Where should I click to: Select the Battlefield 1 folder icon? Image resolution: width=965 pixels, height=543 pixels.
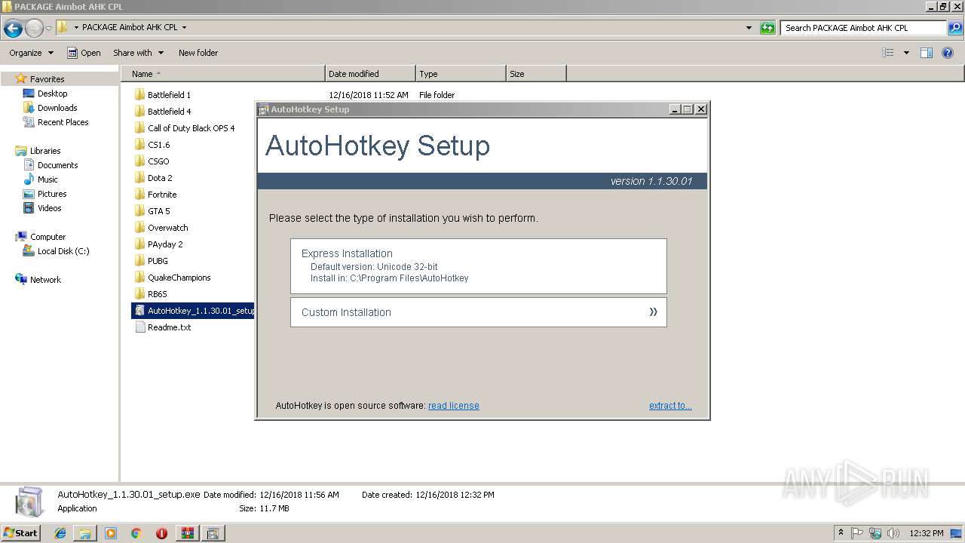pos(139,95)
